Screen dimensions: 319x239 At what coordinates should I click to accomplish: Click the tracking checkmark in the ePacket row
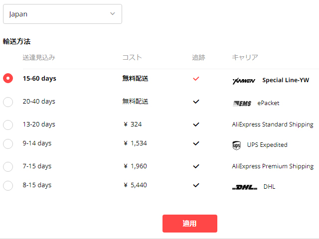click(x=196, y=102)
